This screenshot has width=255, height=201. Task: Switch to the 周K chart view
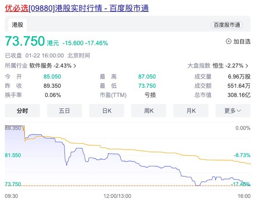[149, 111]
